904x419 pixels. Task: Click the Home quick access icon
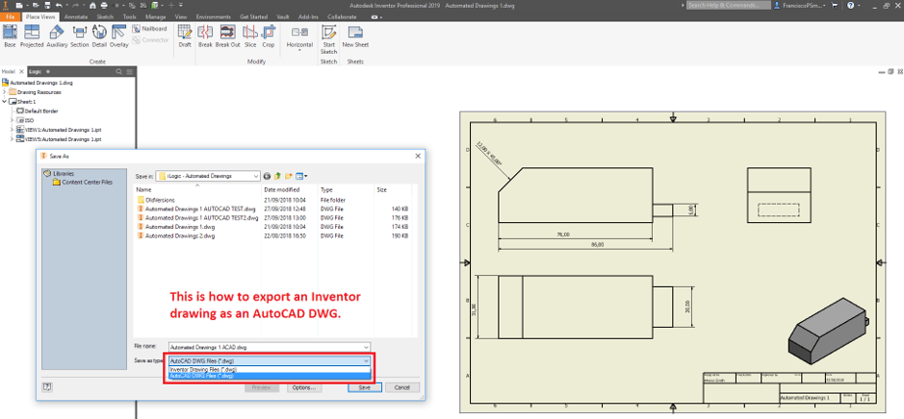click(x=92, y=5)
